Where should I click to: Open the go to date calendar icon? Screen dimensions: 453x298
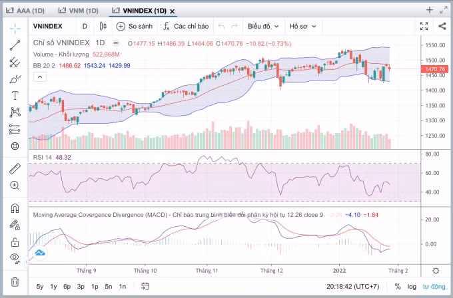pos(145,286)
